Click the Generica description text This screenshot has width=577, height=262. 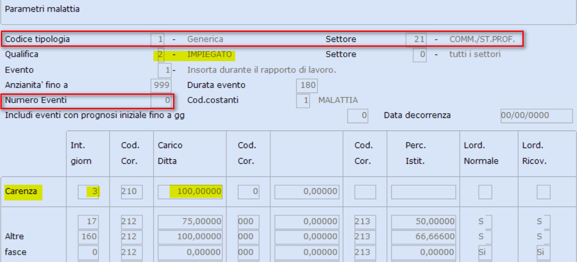click(205, 39)
